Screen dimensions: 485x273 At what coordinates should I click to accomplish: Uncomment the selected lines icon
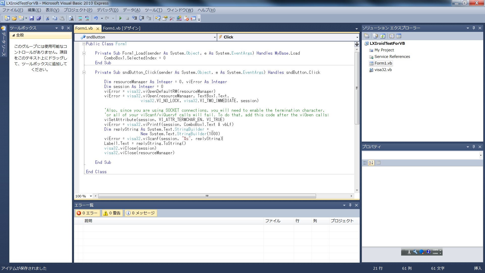[x=87, y=18]
